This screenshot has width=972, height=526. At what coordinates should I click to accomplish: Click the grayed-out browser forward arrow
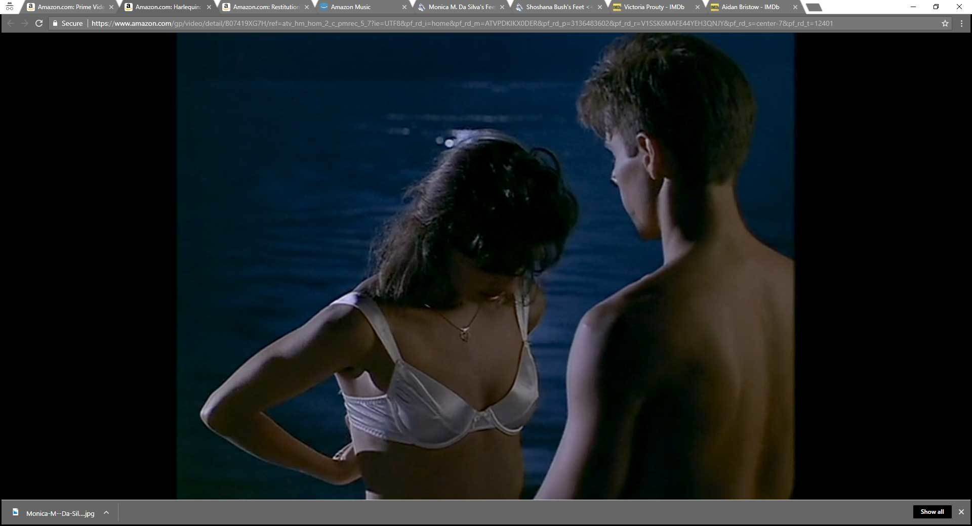[24, 23]
